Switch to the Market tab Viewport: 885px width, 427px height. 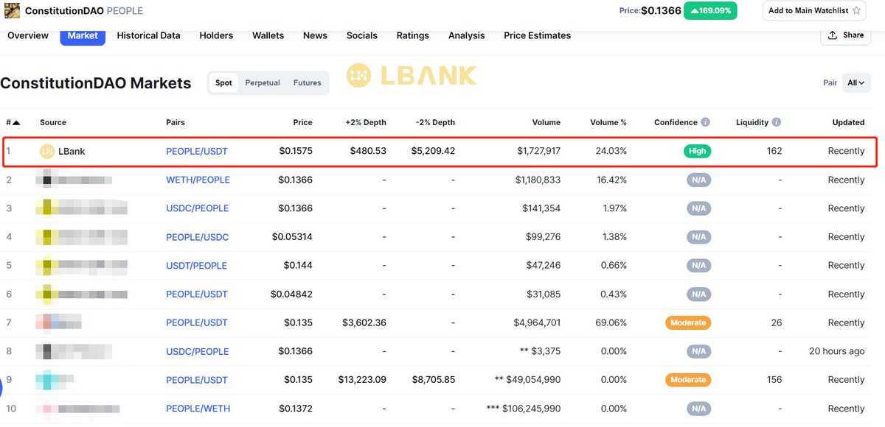(83, 35)
